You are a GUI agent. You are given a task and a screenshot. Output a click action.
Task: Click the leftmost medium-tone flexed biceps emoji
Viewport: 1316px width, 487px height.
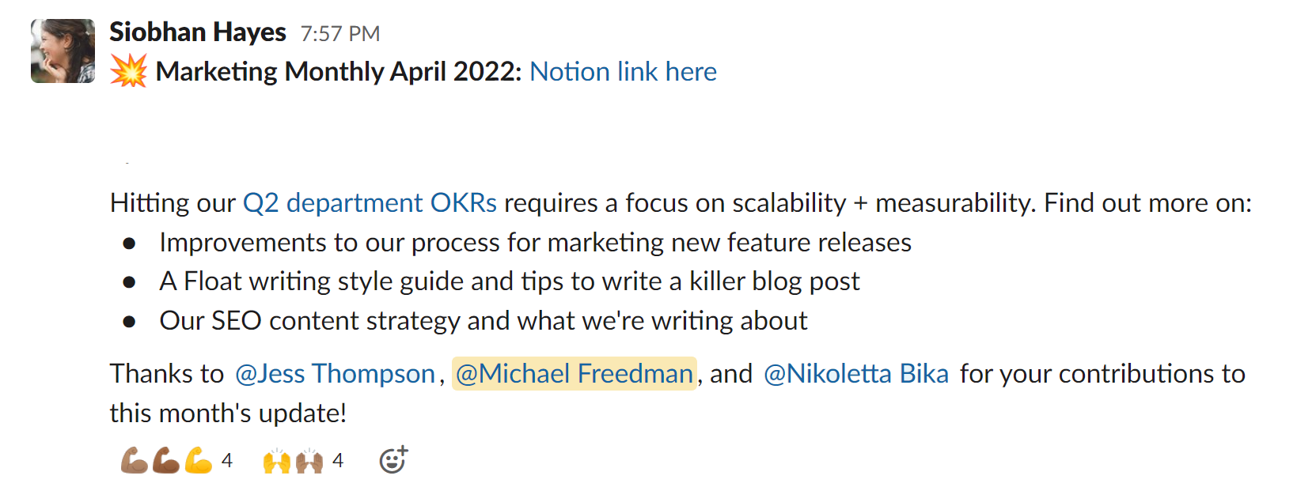(134, 460)
